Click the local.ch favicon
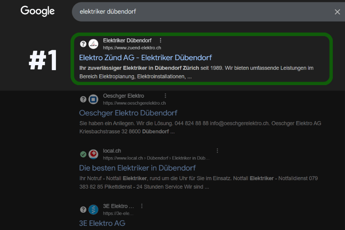 (93, 154)
